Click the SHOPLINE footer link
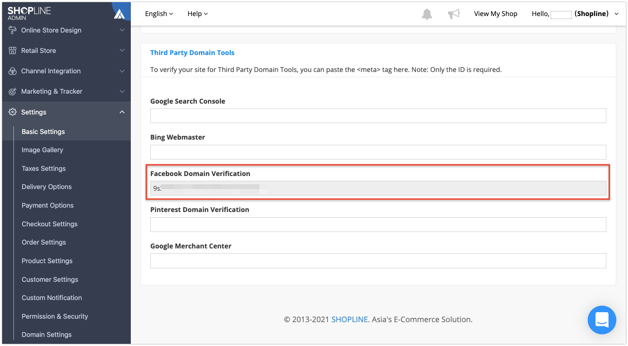 350,320
